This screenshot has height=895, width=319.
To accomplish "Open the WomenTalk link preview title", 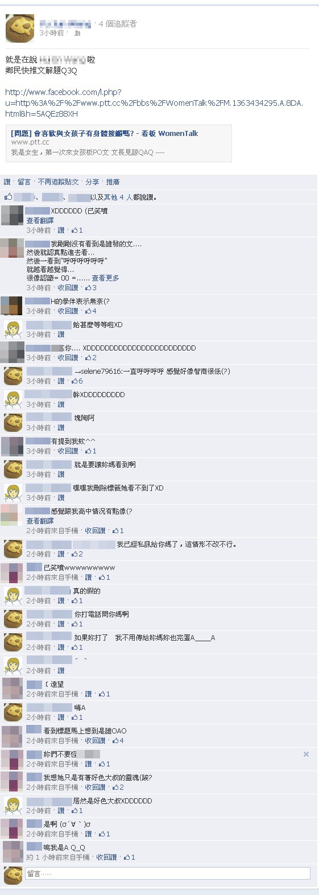I will pyautogui.click(x=104, y=134).
